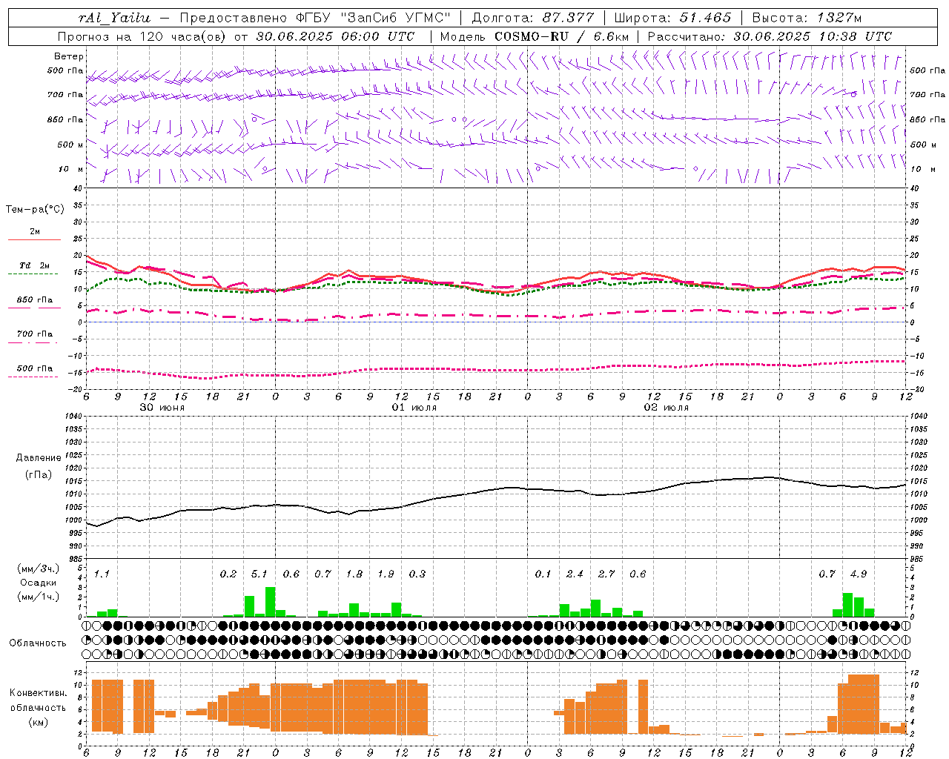This screenshot has width=949, height=759.
Task: Click the Прогноз на 120 часа(ов) text
Action: click(143, 36)
